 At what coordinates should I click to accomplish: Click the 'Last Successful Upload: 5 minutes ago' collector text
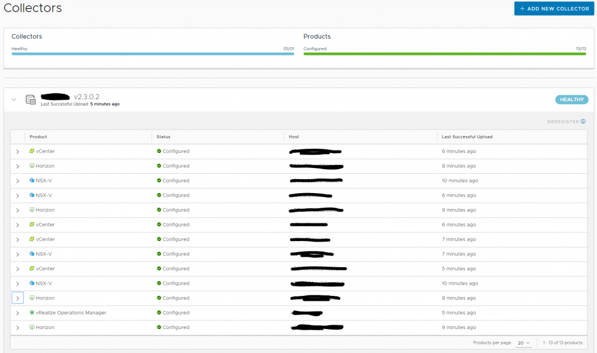(x=80, y=104)
